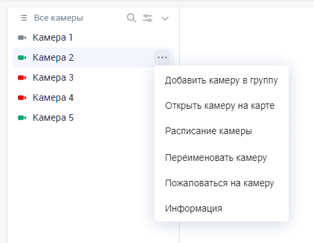Click the list icon beside Все камеры
The height and width of the screenshot is (243, 314).
point(23,18)
